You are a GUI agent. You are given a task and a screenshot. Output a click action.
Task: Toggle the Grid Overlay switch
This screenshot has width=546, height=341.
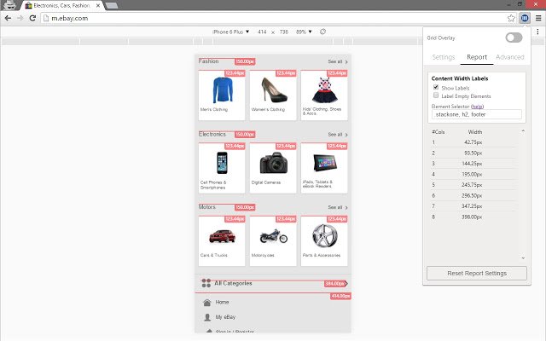click(x=514, y=38)
